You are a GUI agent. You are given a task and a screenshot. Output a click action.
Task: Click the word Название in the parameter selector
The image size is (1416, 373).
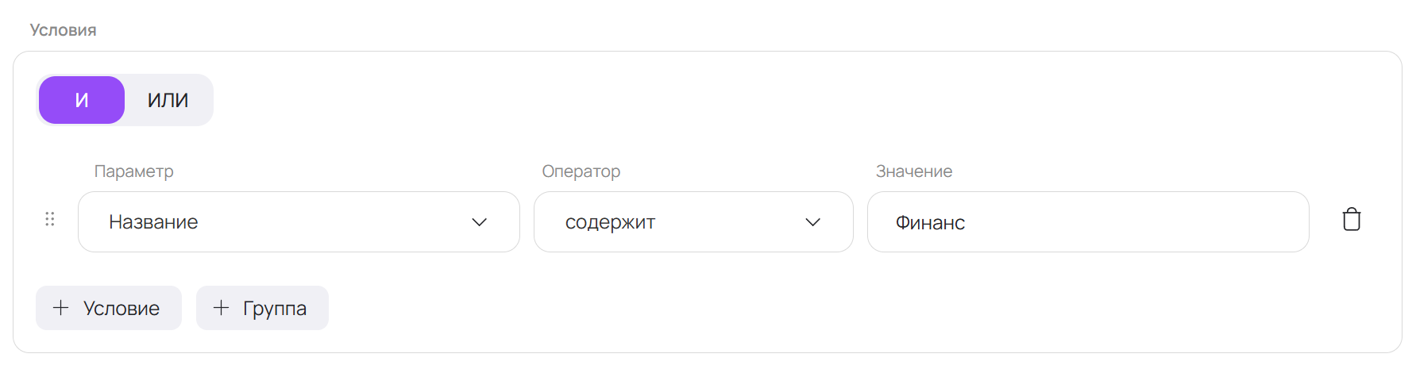click(153, 222)
